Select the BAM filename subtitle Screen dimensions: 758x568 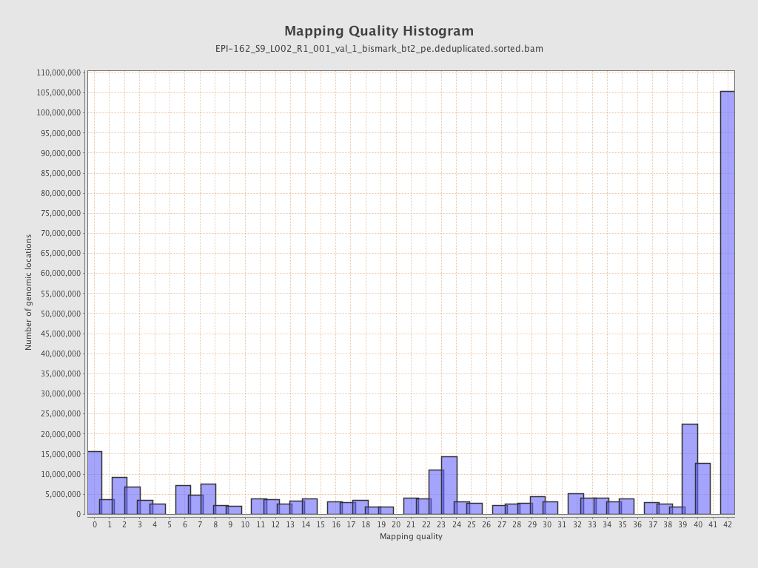[379, 49]
